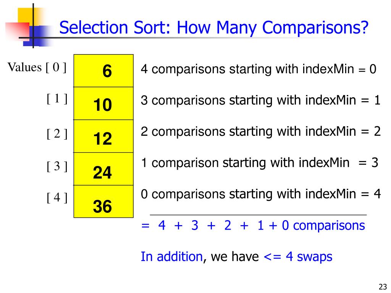Click the '[ 3 ]' index label
The width and height of the screenshot is (391, 293).
coord(57,166)
